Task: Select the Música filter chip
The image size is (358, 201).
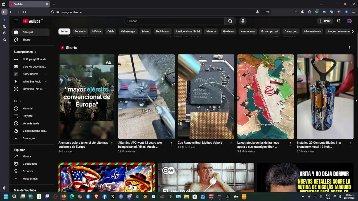Action: click(96, 32)
